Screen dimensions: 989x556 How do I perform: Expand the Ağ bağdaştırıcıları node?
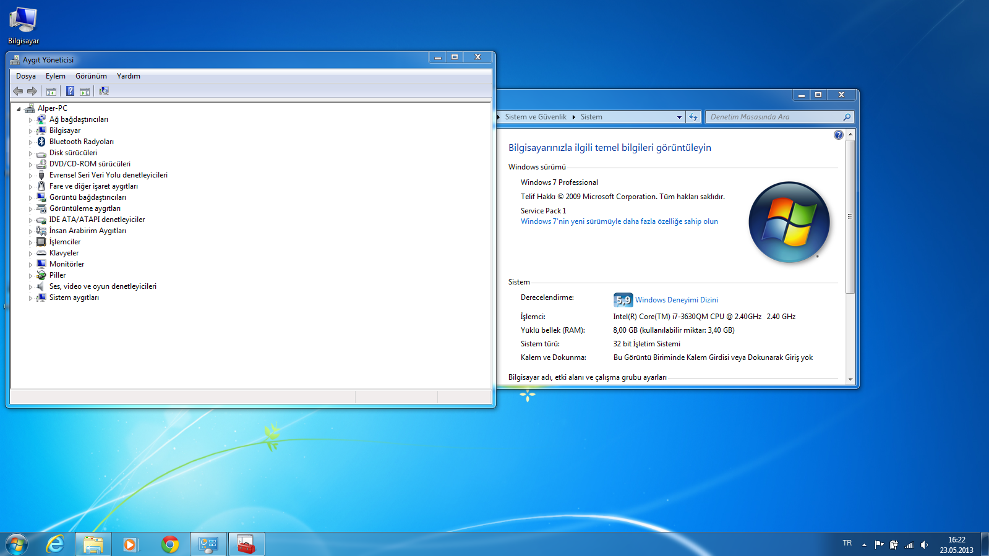30,120
